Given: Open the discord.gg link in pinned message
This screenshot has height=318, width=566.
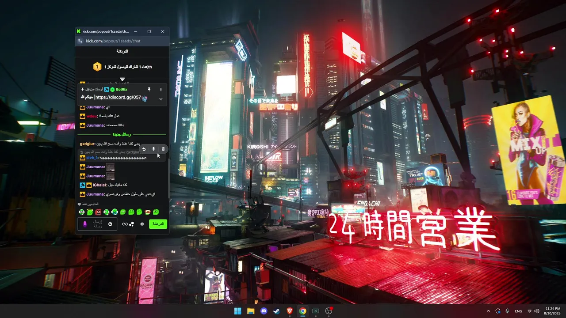Looking at the screenshot, I should click(x=118, y=97).
